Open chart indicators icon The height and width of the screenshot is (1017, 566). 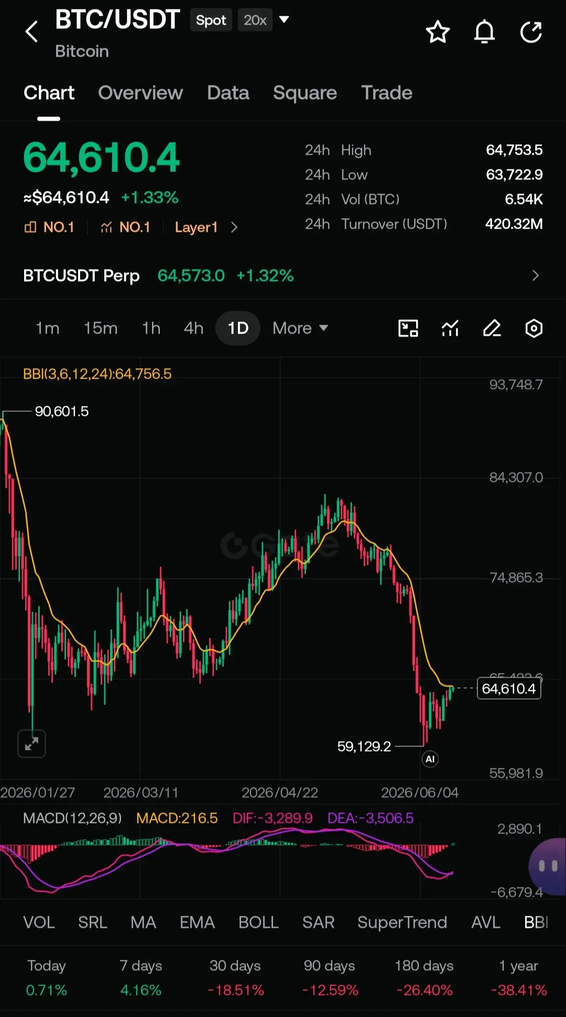(450, 328)
